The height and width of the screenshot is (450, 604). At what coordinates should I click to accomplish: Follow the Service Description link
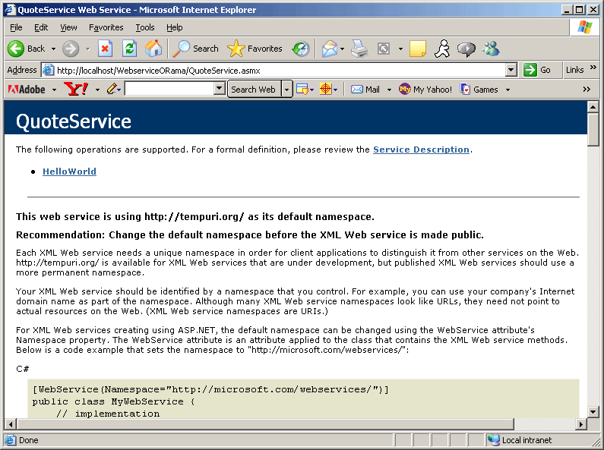tap(421, 149)
